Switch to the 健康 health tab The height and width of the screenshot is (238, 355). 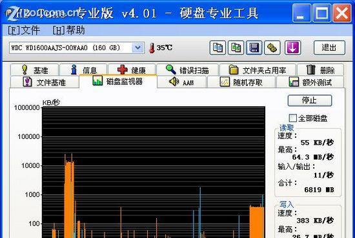click(x=132, y=70)
